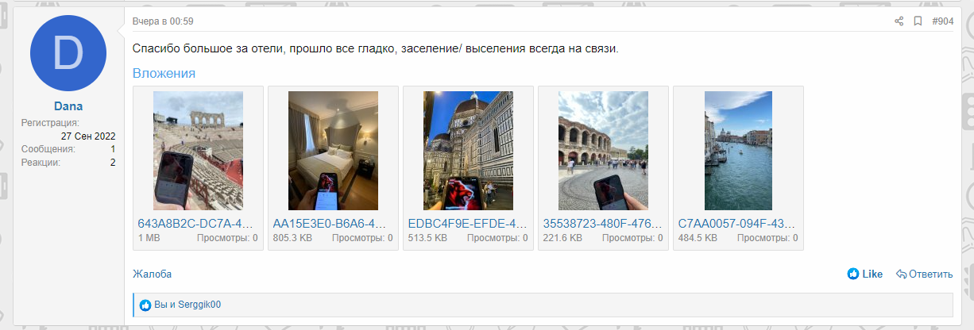Open the arena and seats photo thumbnail
The image size is (974, 330).
coord(198,151)
